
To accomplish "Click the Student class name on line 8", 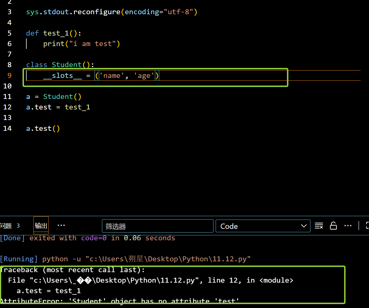I will point(66,65).
